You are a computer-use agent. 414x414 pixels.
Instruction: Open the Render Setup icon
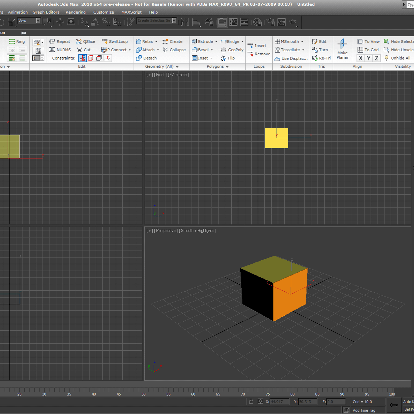[271, 22]
